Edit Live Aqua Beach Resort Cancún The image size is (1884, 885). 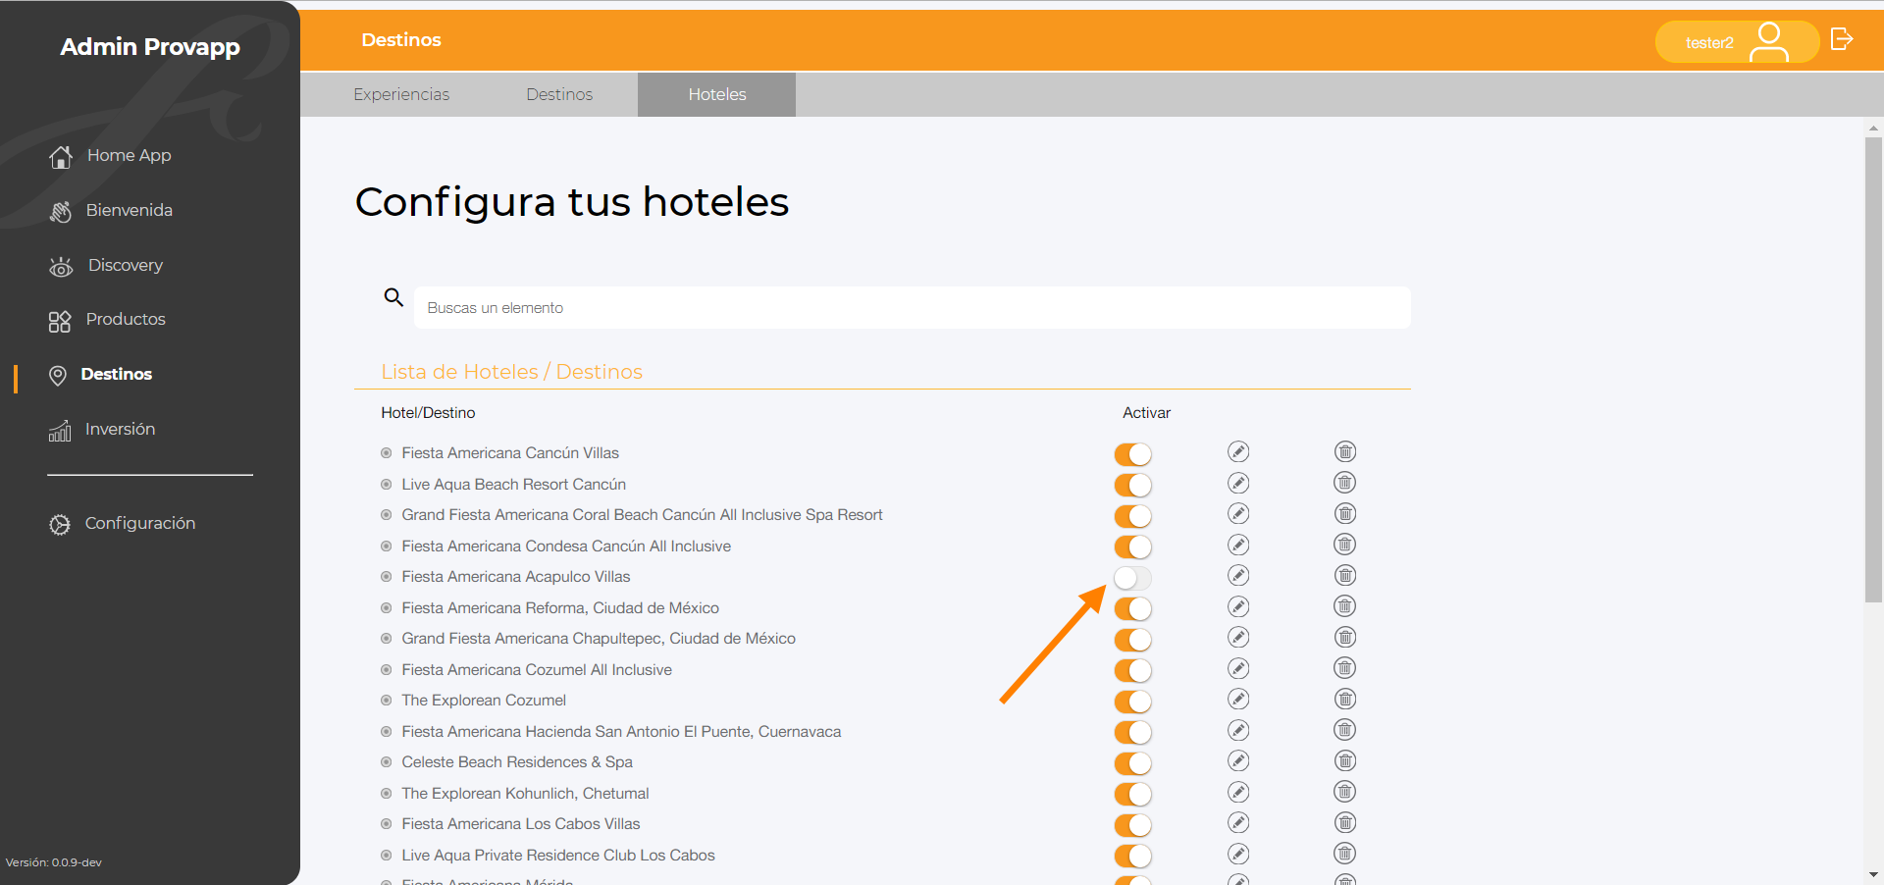point(1238,483)
